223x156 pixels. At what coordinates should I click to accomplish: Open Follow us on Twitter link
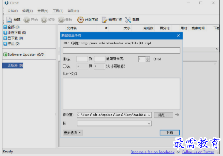pyautogui.click(x=198, y=152)
